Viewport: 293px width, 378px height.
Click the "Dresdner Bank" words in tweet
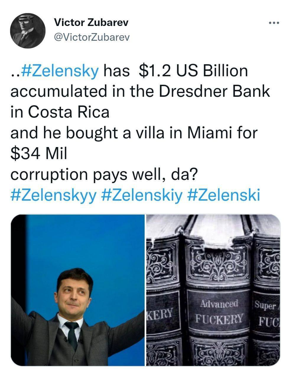tap(214, 92)
